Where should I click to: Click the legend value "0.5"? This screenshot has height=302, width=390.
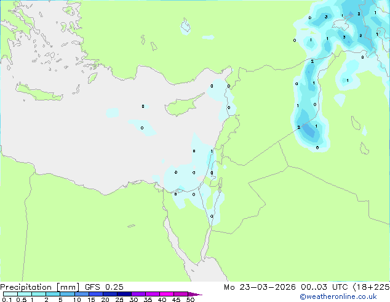coord(21,300)
